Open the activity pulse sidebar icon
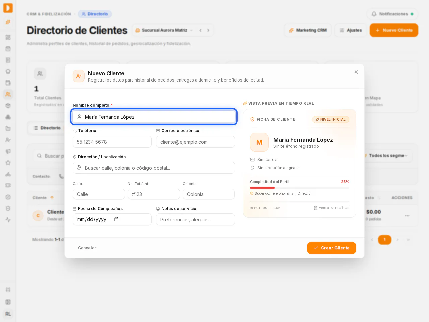This screenshot has width=429, height=322. click(x=8, y=220)
